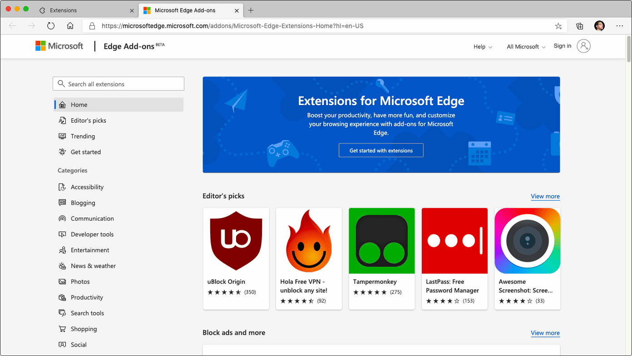Click the uBlock Origin title text
This screenshot has width=632, height=356.
tap(226, 282)
